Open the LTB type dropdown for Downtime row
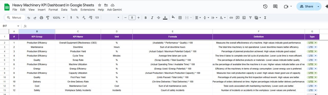This screenshot has width=328, height=95. pyautogui.click(x=315, y=47)
